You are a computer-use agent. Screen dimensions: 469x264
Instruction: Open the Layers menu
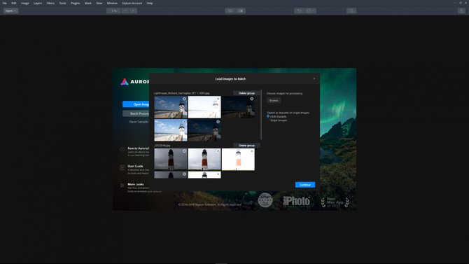coord(38,3)
